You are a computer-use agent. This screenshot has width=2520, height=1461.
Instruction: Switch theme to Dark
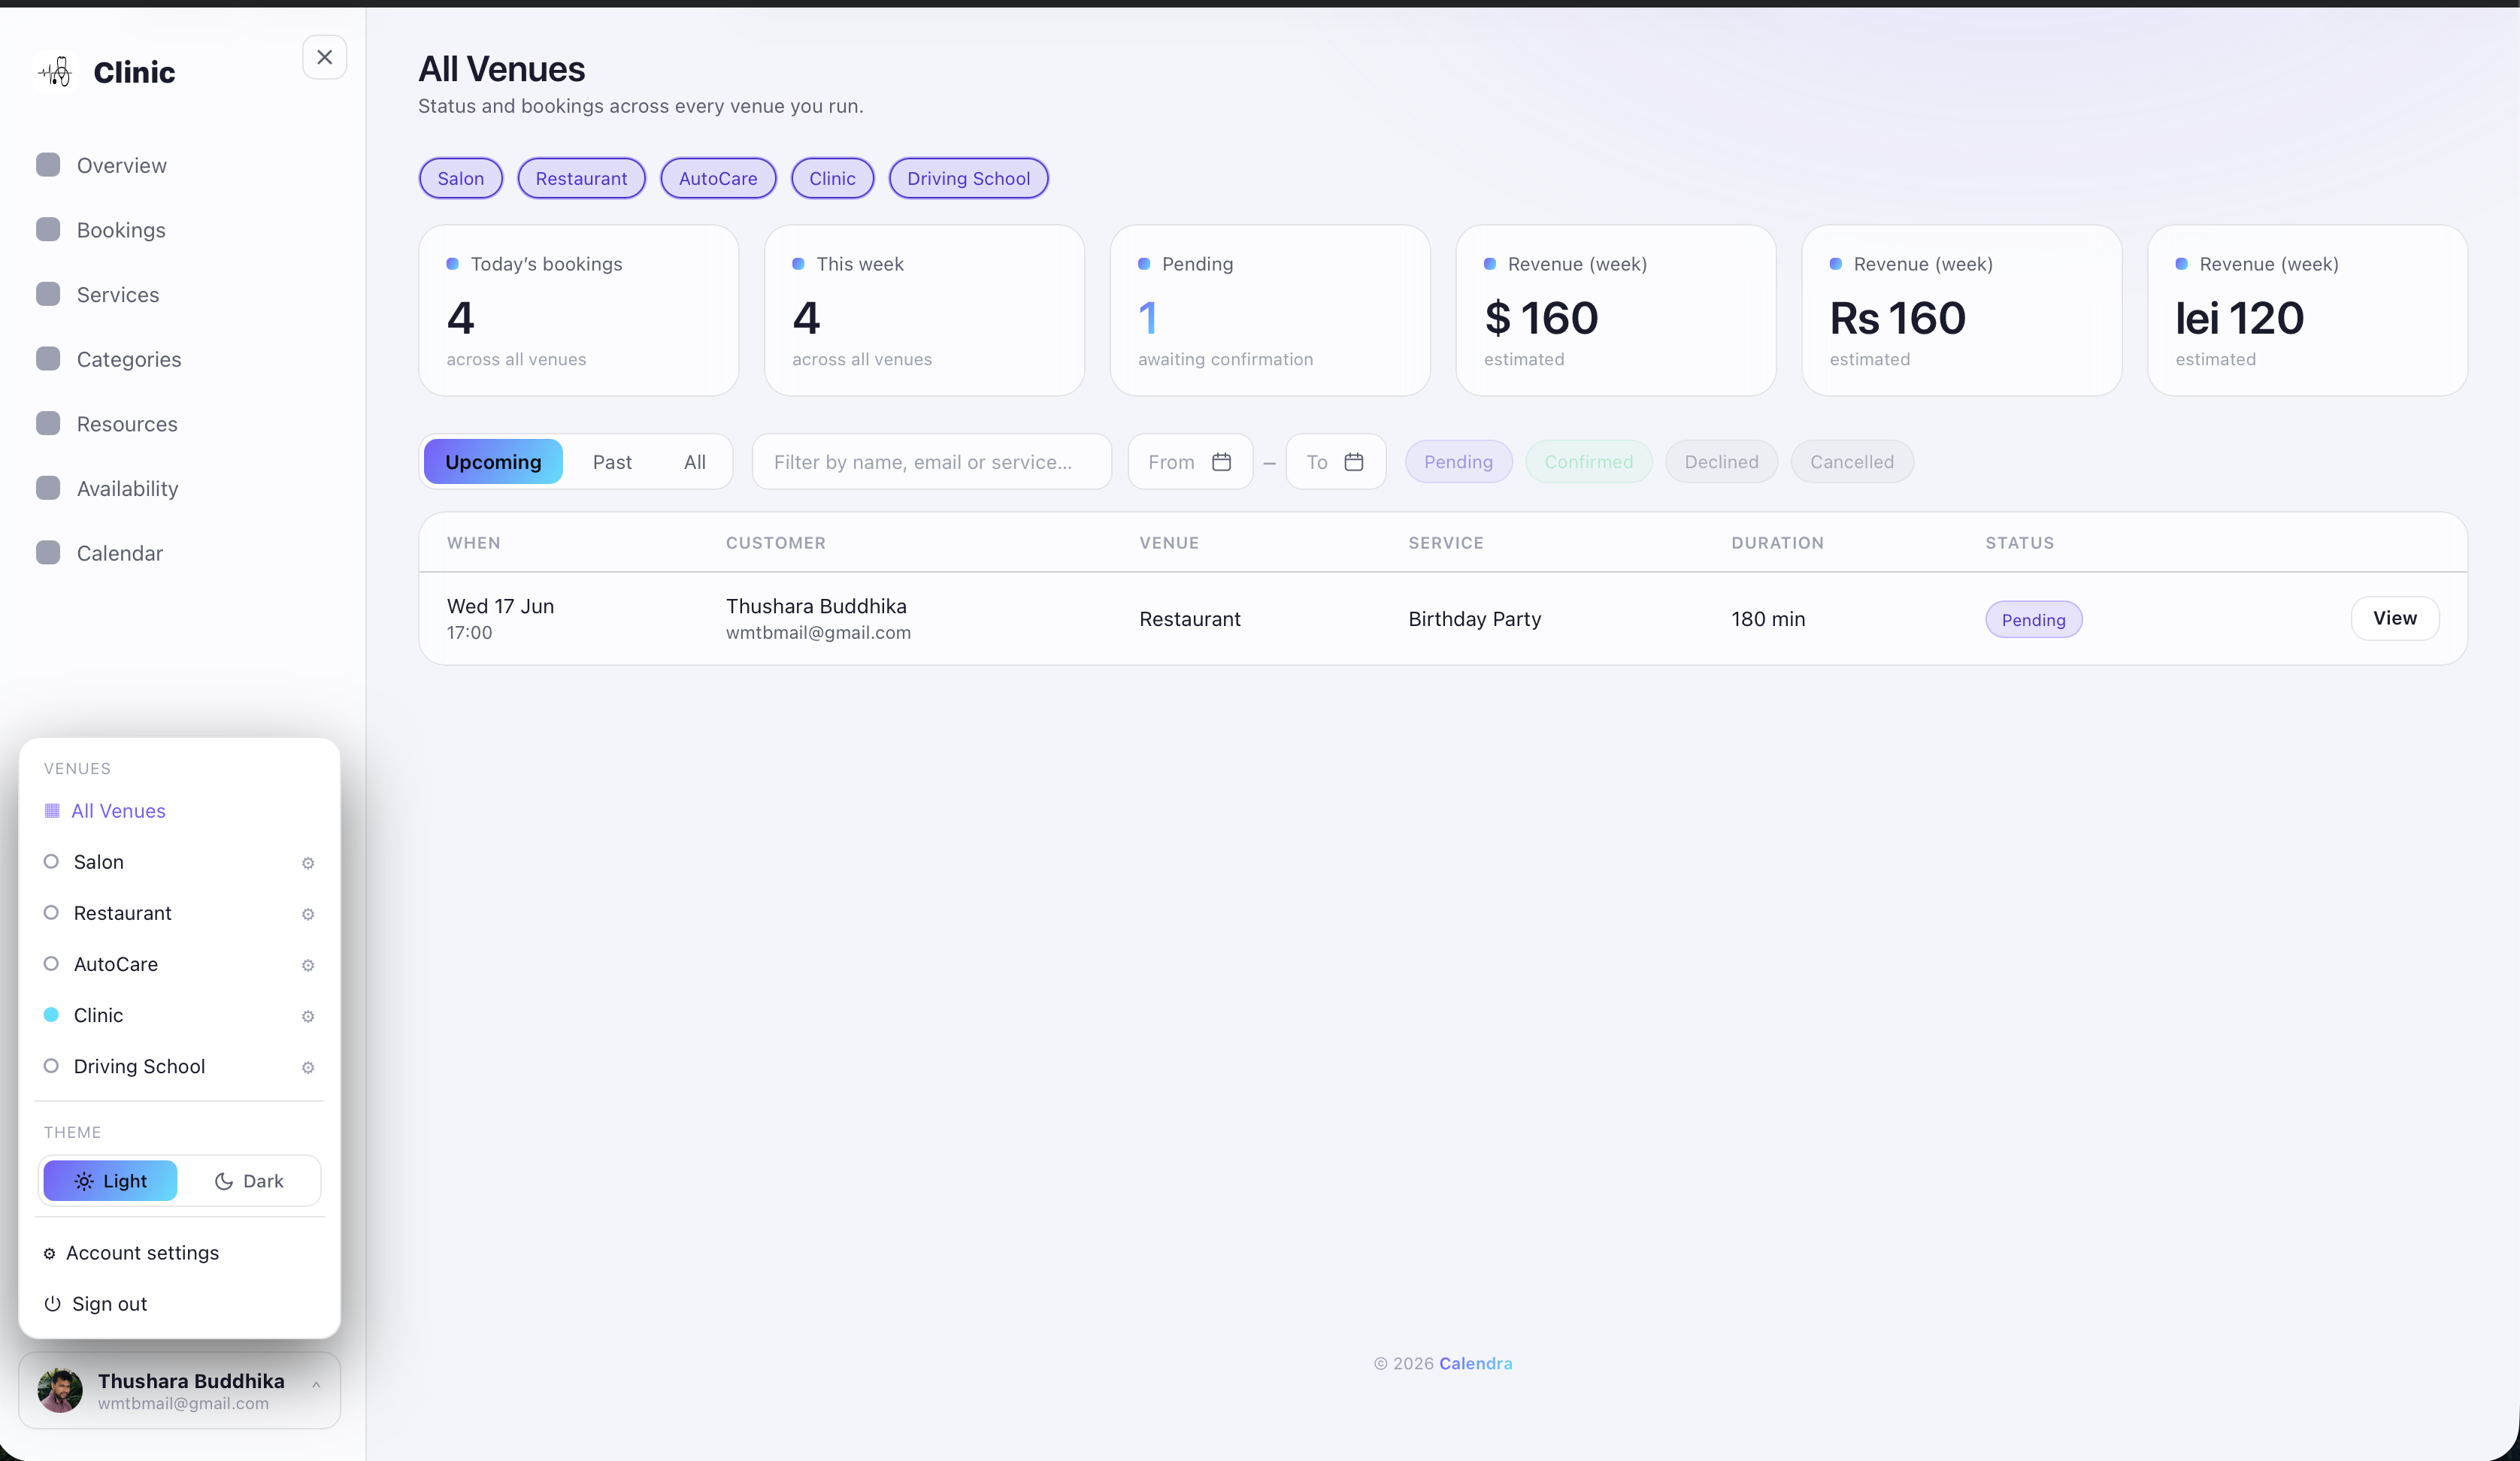click(249, 1181)
